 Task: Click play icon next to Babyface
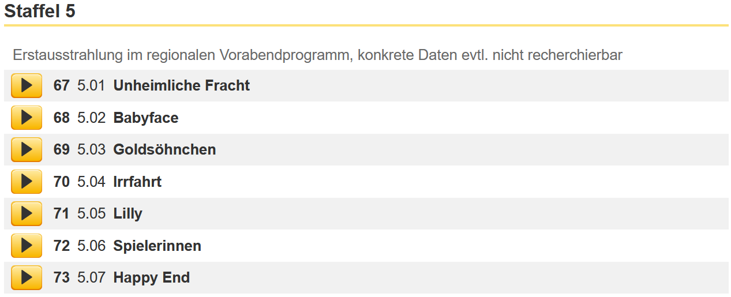pyautogui.click(x=27, y=118)
